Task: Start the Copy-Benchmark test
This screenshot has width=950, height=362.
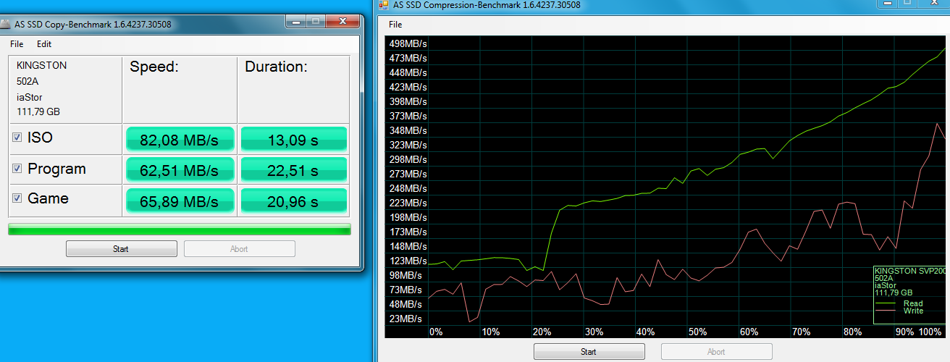Action: pyautogui.click(x=121, y=249)
